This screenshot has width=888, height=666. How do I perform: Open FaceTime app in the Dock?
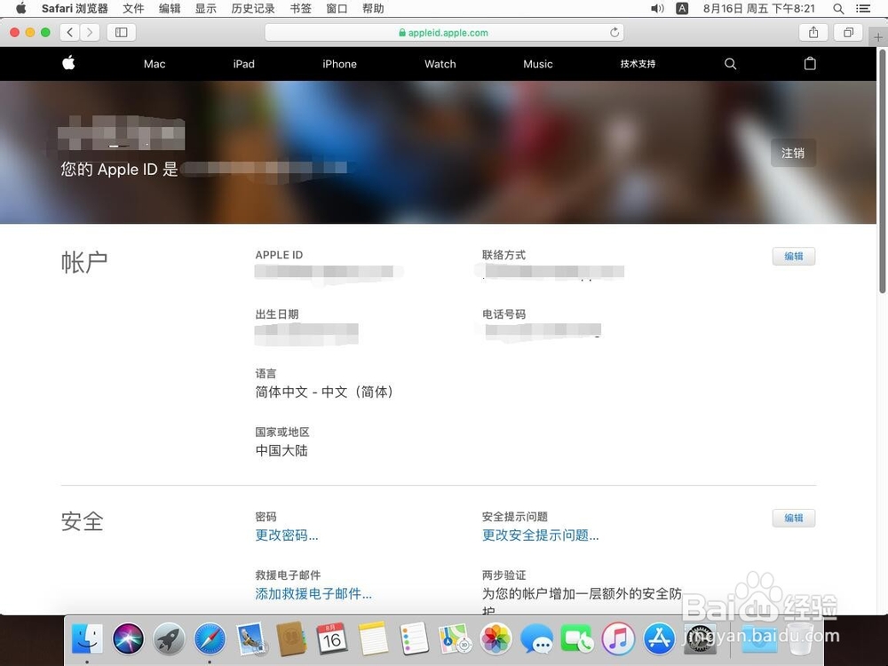[577, 638]
